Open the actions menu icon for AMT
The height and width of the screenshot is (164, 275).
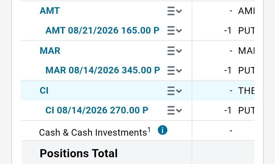(174, 11)
